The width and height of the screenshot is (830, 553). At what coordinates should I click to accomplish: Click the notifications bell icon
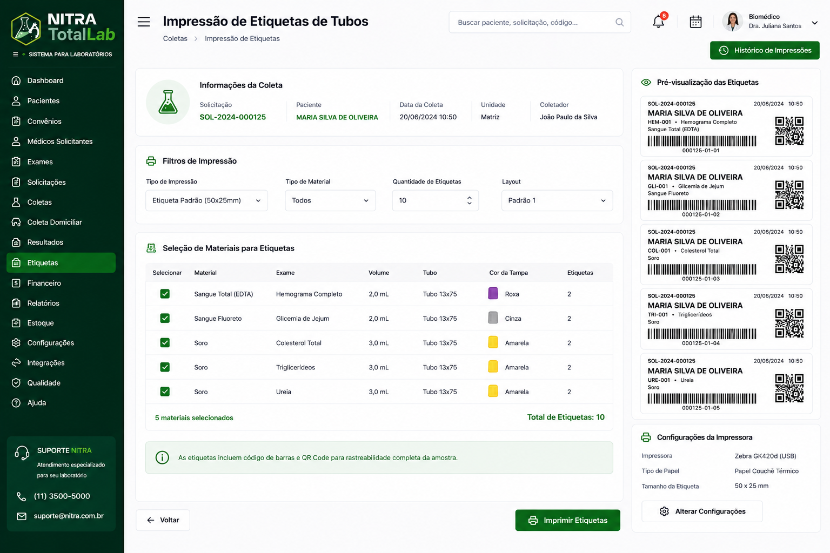[658, 22]
